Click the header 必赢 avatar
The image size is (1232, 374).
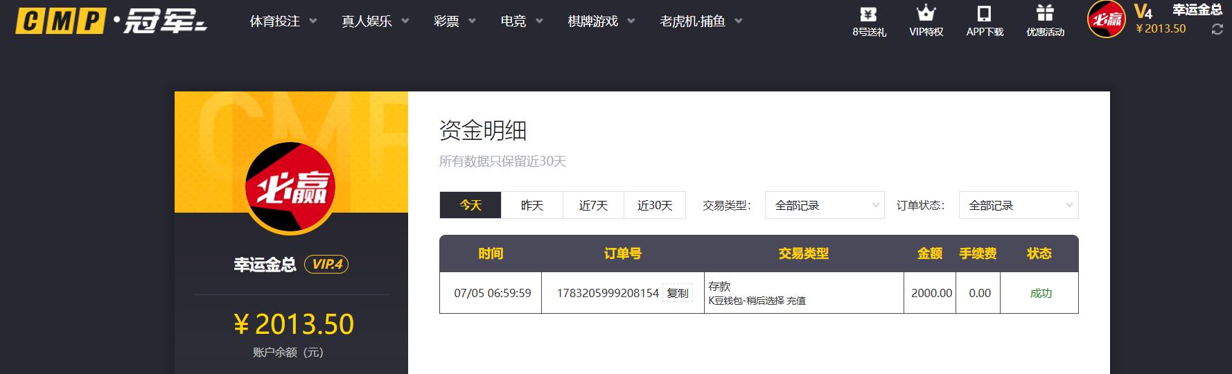click(1106, 19)
